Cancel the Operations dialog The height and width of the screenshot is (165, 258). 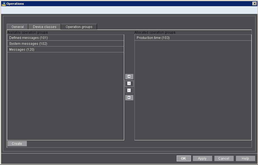click(x=224, y=158)
